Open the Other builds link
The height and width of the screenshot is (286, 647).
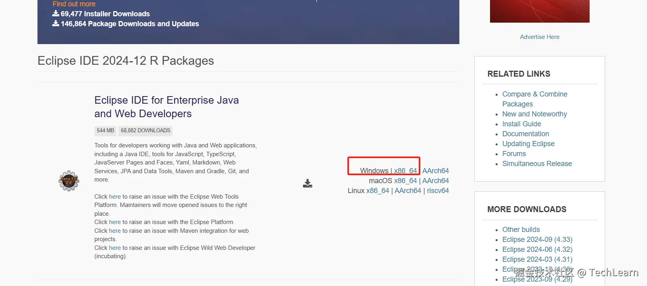[x=521, y=230]
